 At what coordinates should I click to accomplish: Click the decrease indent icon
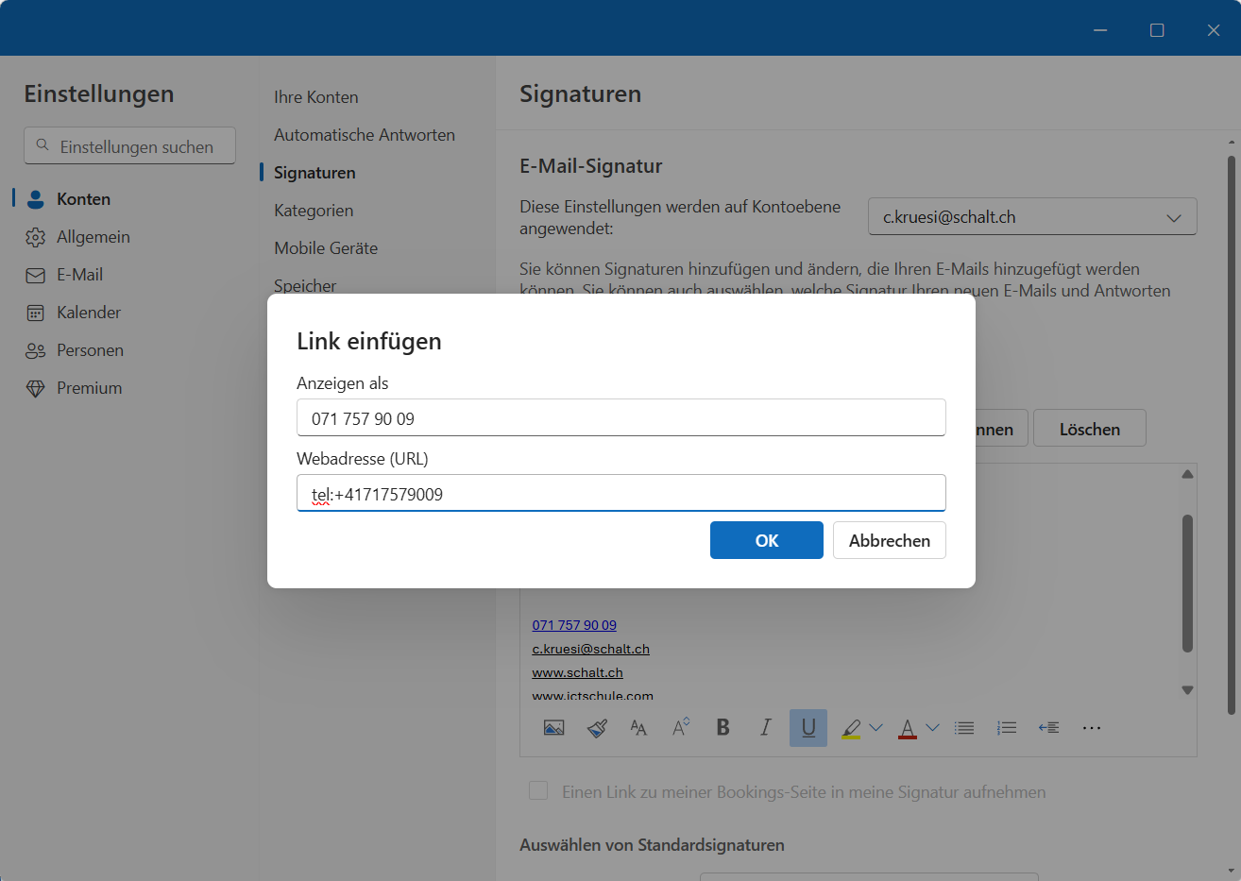(1048, 728)
